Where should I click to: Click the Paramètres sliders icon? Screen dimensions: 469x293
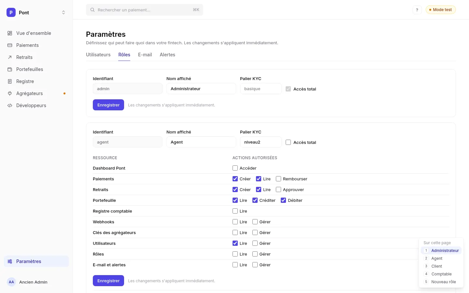click(x=10, y=261)
